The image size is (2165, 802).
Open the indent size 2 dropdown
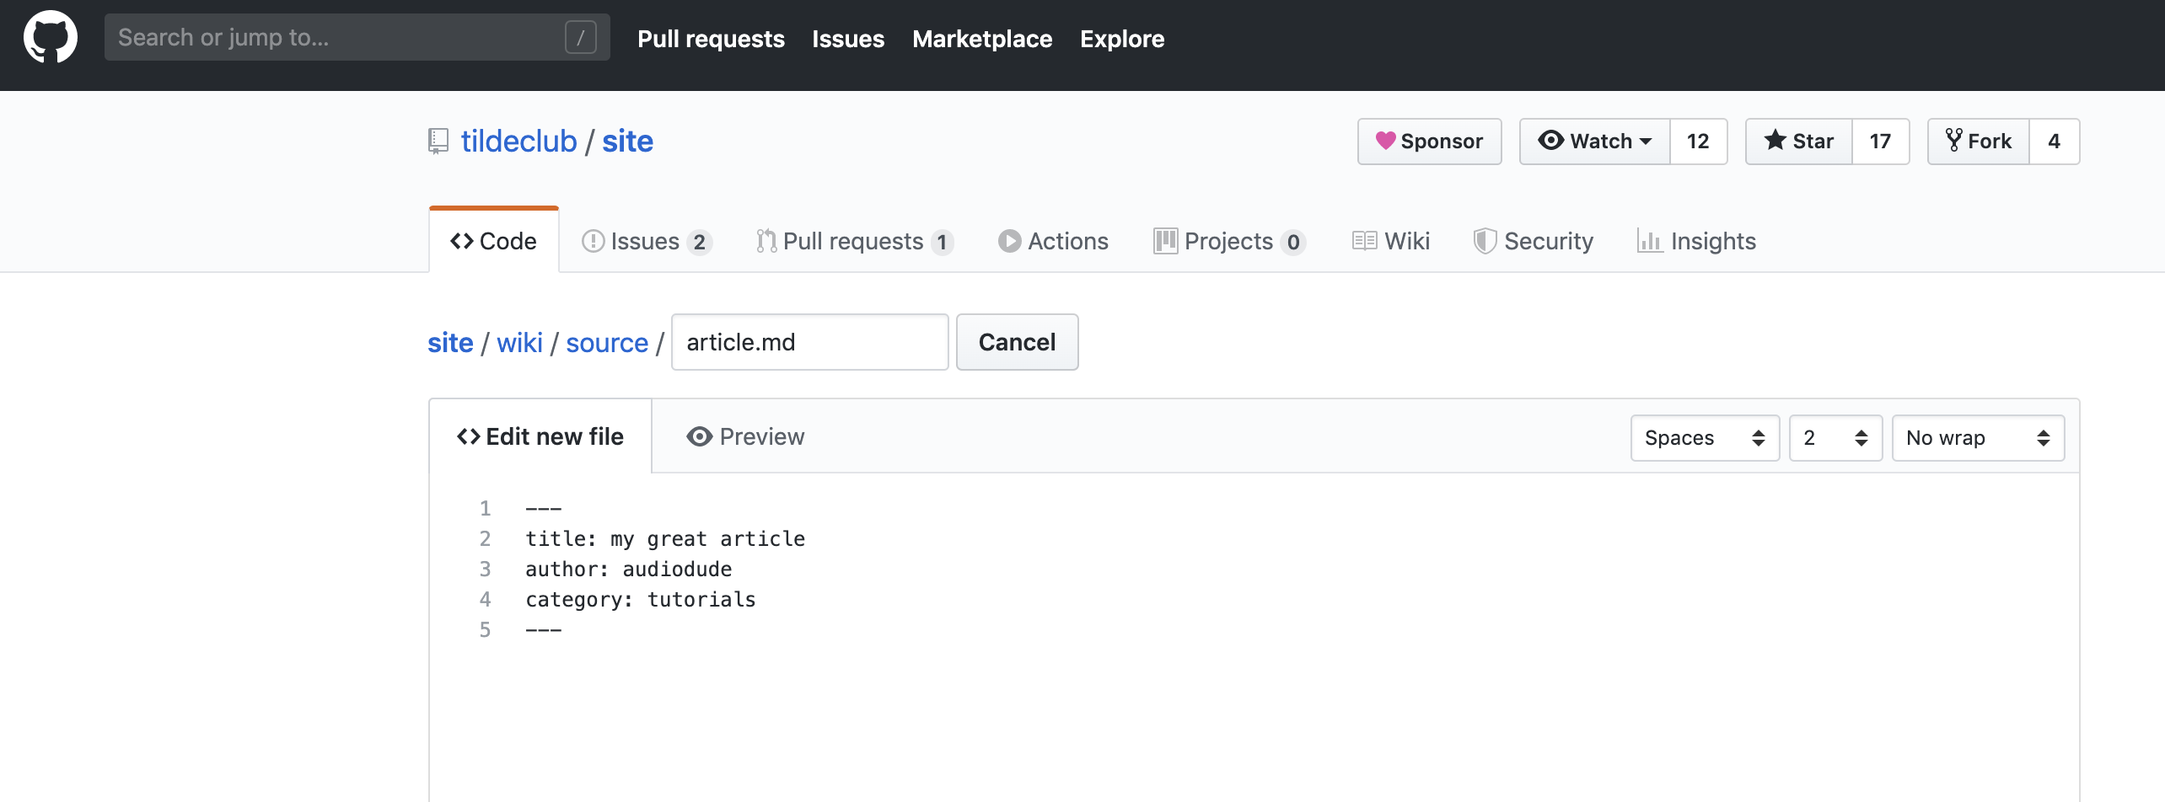pyautogui.click(x=1836, y=438)
